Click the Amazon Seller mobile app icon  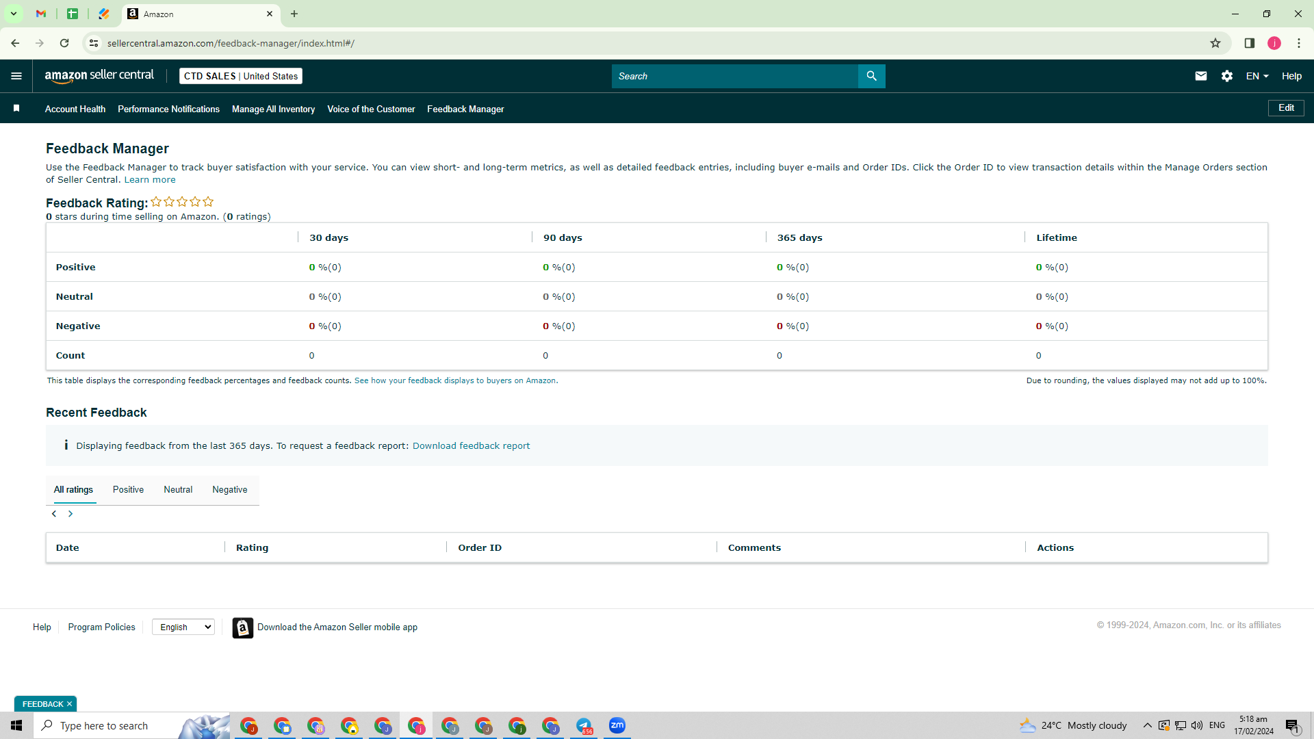(x=243, y=627)
